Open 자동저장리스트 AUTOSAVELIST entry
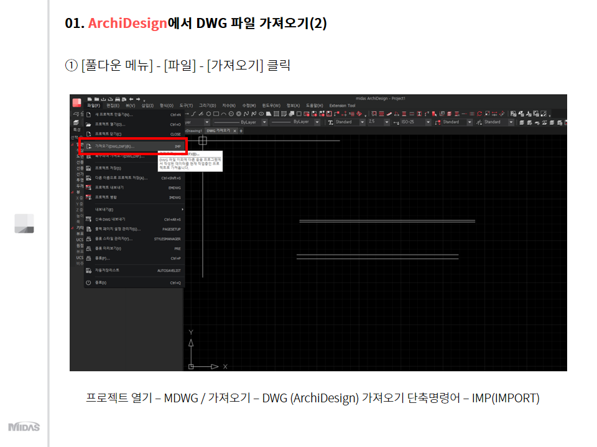Image resolution: width=597 pixels, height=447 pixels. (134, 271)
